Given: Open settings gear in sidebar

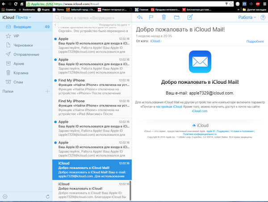Looking at the screenshot, I should (x=5, y=197).
